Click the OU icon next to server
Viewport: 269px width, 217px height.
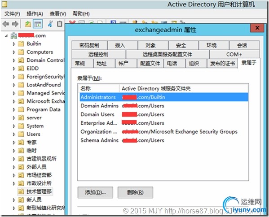(x=21, y=117)
